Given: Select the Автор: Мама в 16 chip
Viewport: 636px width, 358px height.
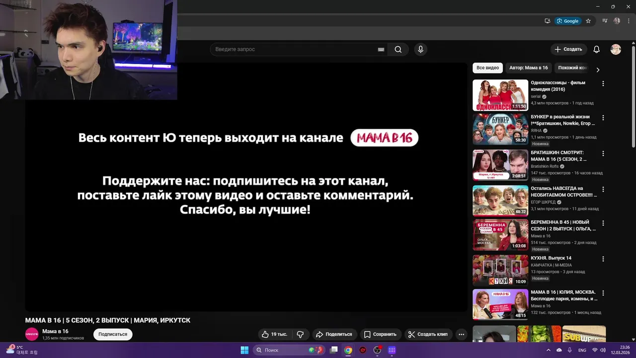Looking at the screenshot, I should pos(528,68).
